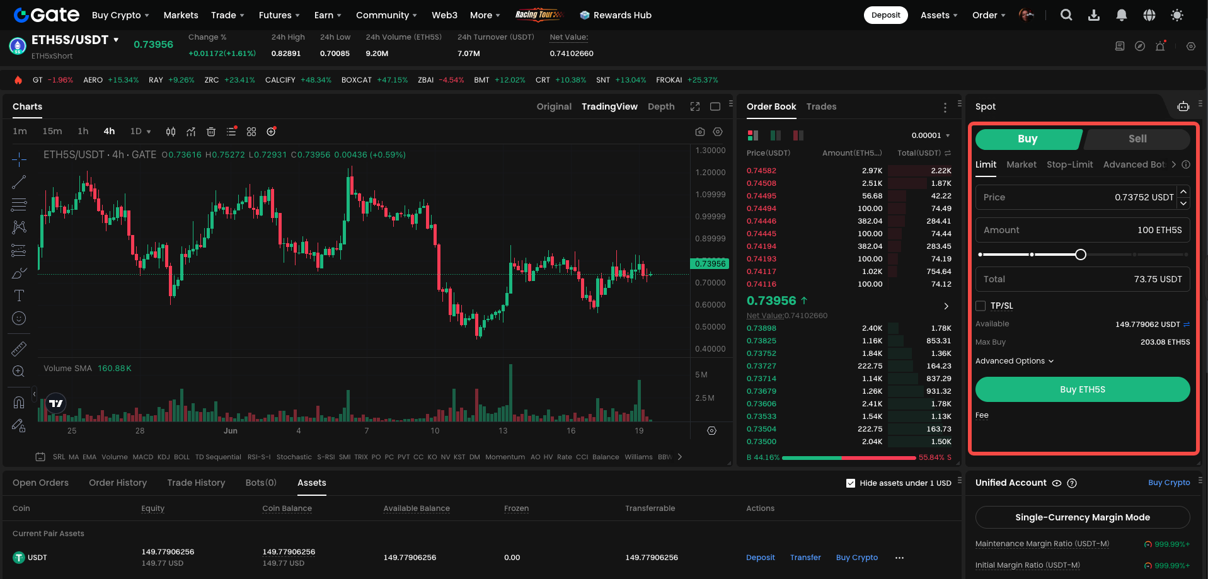Take chart snapshot with camera icon
1208x579 pixels.
(x=699, y=132)
